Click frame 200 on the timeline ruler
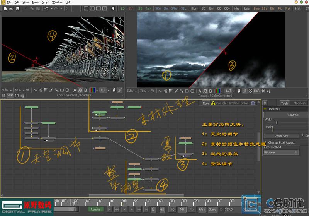Viewport: 309px width, 216px height. point(124,201)
